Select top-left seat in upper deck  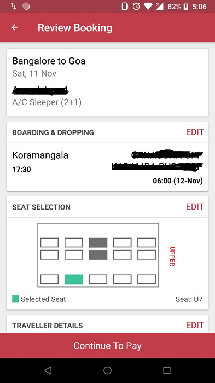(49, 242)
